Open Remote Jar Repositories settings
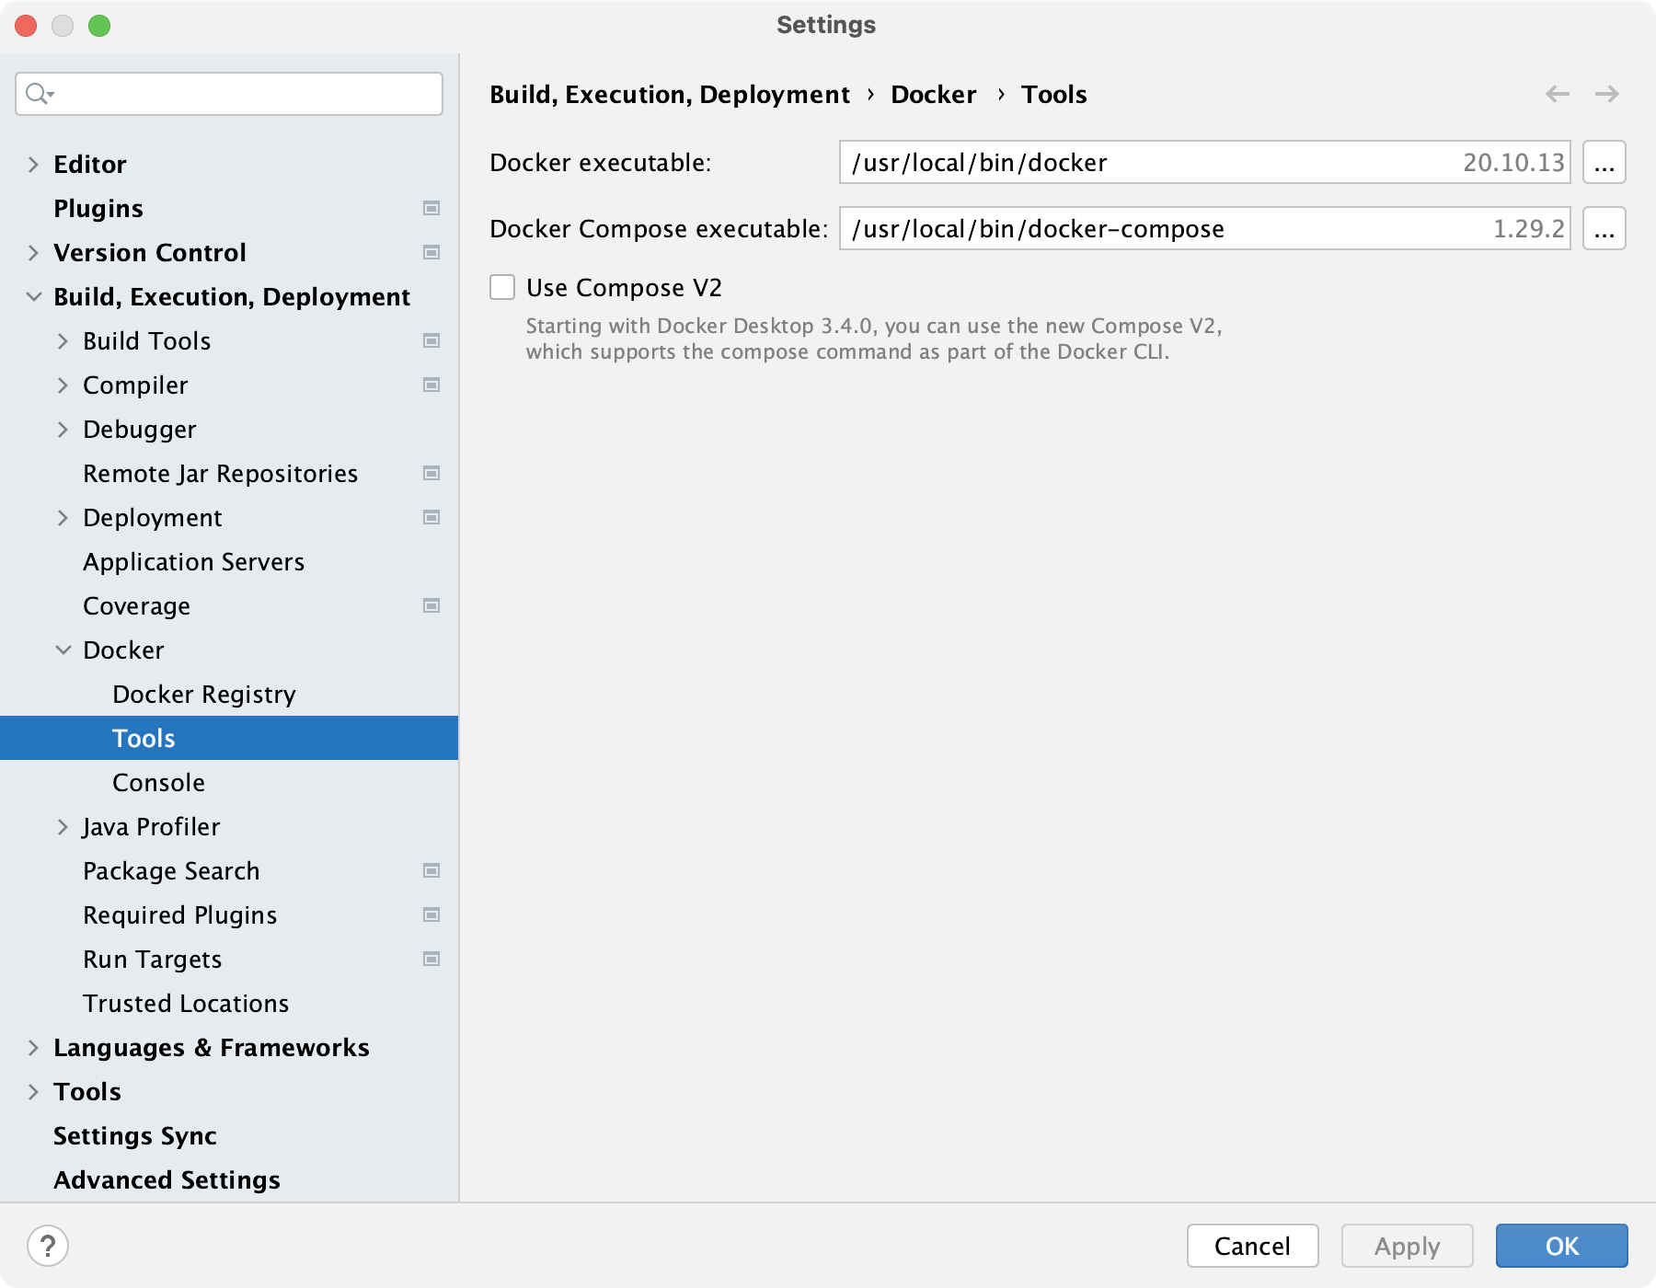 (x=221, y=474)
